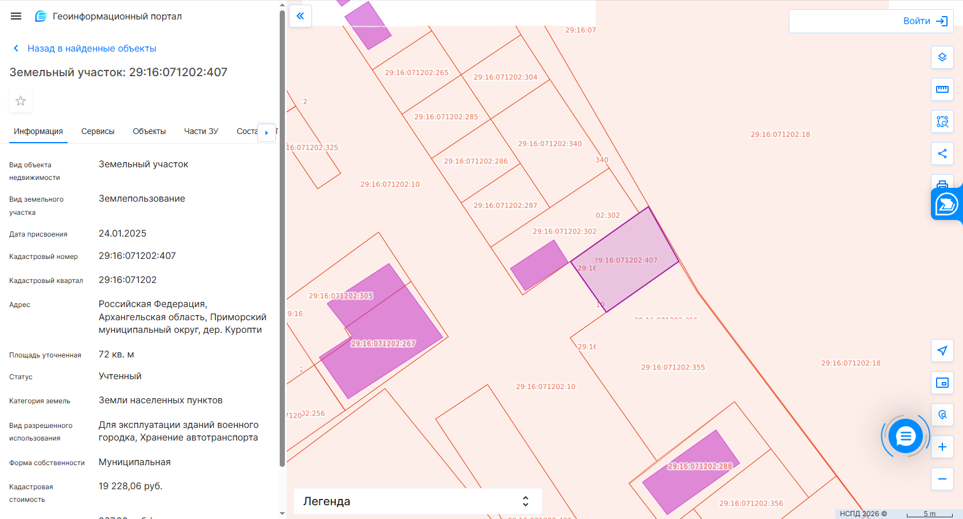Click the cadastral number value 29:16:071202:407
Viewport: 963px width, 519px height.
137,256
